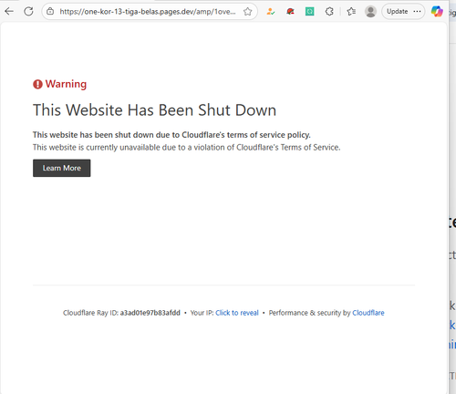
Task: Open the Extensions puzzle piece menu
Action: pos(329,12)
